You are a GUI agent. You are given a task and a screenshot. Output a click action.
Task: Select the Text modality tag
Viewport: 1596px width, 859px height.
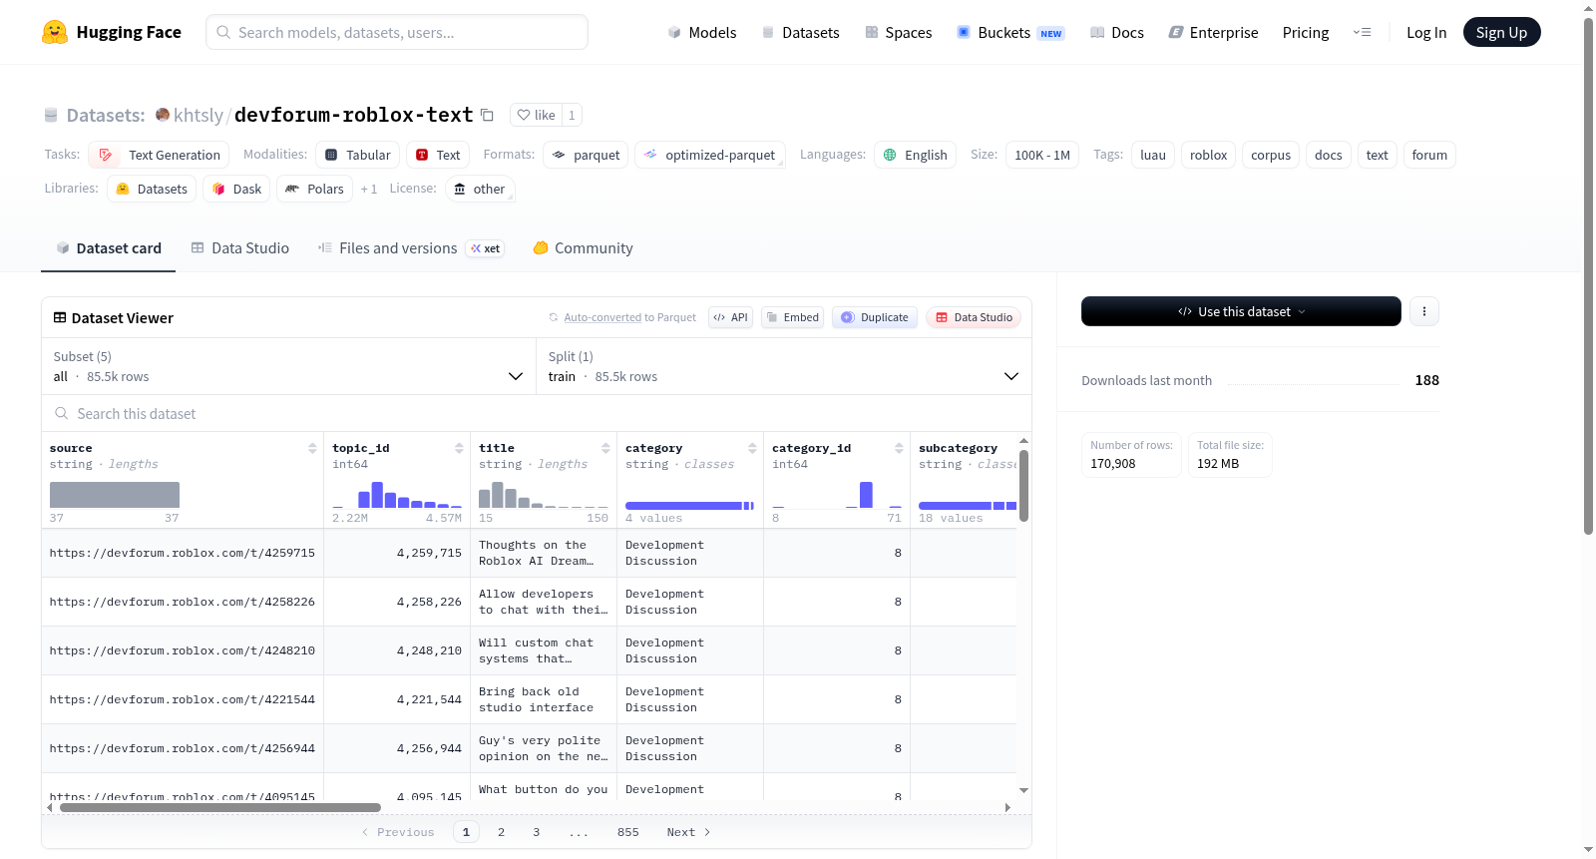pyautogui.click(x=438, y=155)
